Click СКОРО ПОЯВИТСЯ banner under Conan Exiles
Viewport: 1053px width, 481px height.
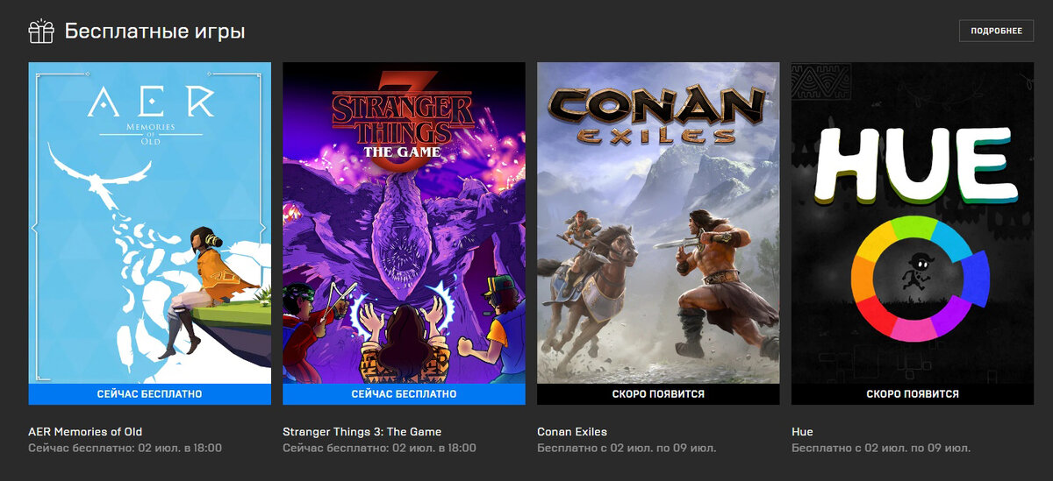(658, 394)
